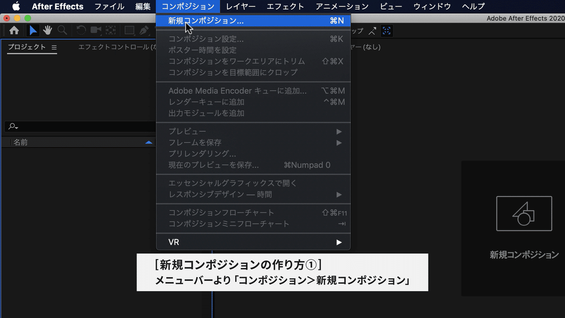This screenshot has height=318, width=565.
Task: Open the レイヤー menu
Action: pyautogui.click(x=240, y=7)
